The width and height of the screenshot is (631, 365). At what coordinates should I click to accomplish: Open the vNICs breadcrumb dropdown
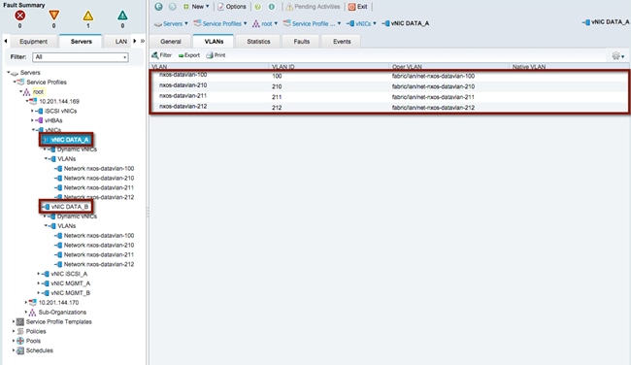tap(361, 23)
